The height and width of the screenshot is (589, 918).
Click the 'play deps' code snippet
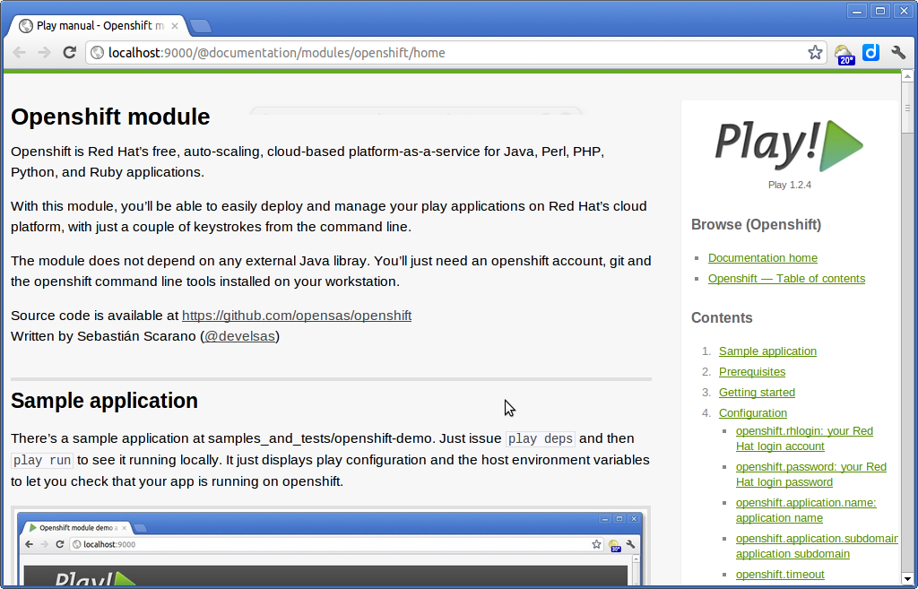pyautogui.click(x=540, y=438)
